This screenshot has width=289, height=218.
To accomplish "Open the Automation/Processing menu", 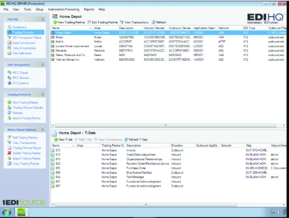I will point(63,9).
